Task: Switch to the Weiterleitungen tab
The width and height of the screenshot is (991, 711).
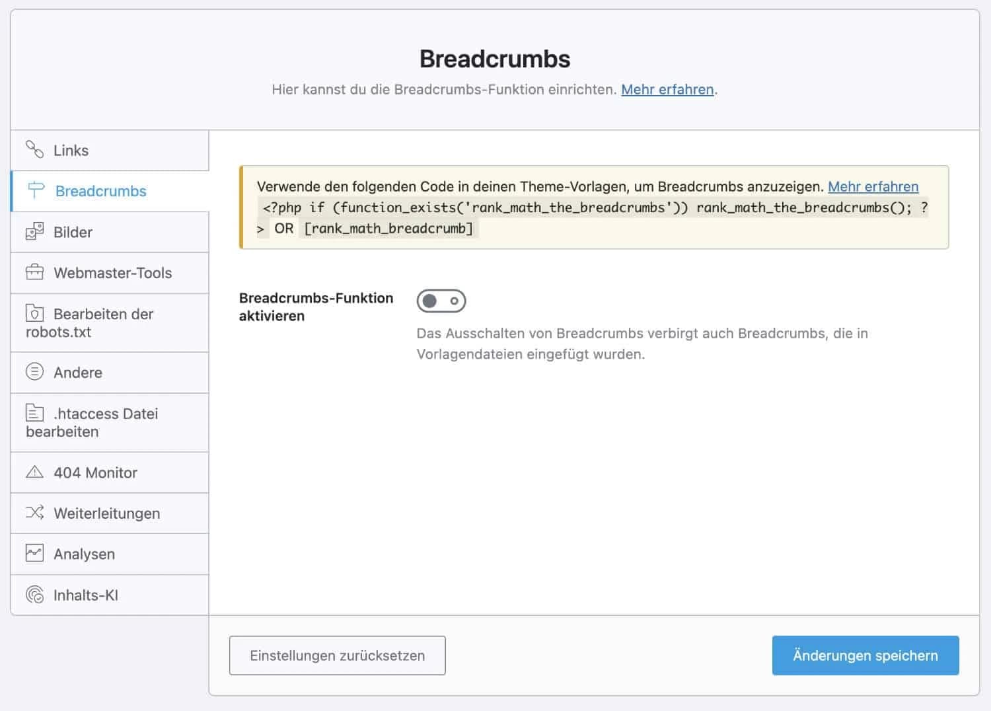Action: (x=106, y=513)
